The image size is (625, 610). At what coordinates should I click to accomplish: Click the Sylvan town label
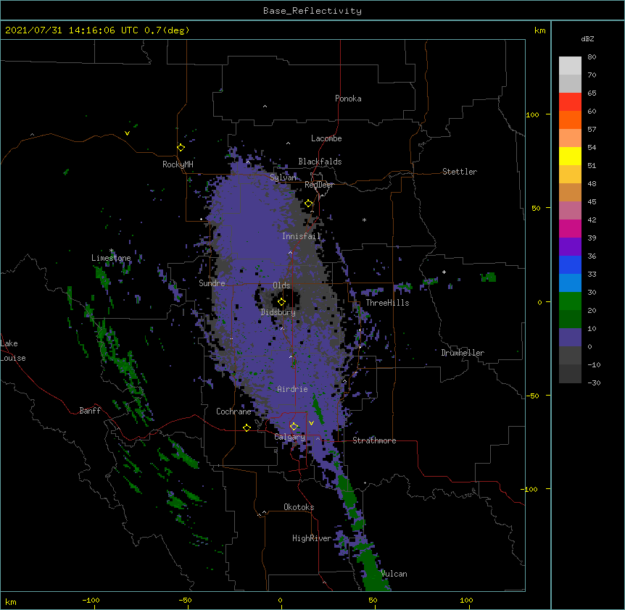283,177
